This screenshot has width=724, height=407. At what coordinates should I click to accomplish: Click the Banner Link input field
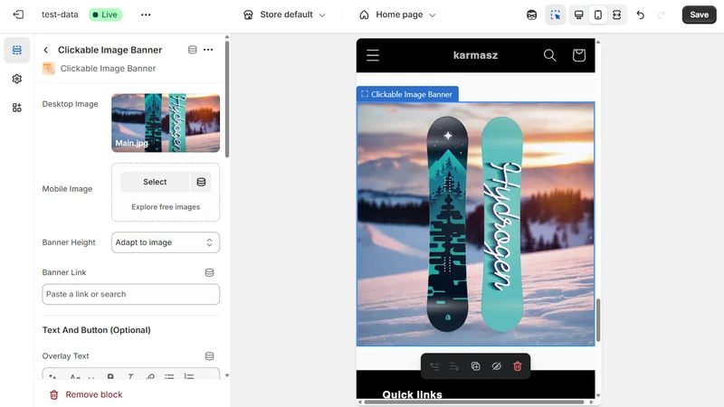130,295
